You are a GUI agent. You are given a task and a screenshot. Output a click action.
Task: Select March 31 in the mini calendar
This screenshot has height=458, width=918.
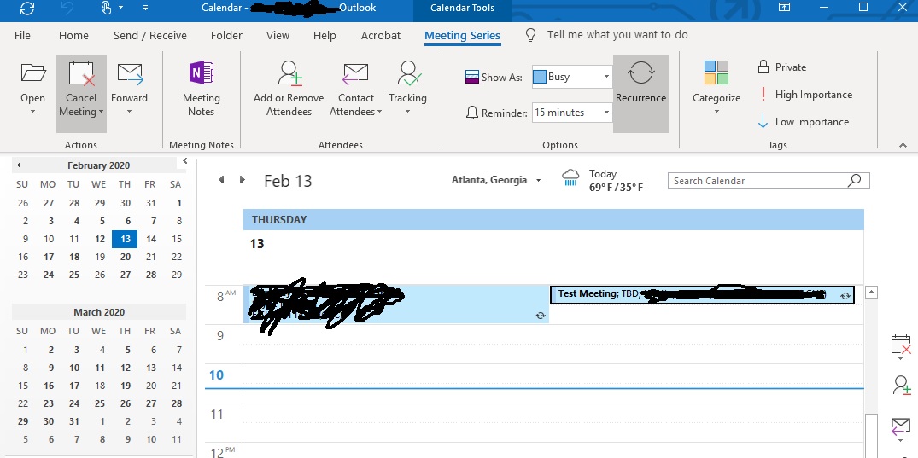73,421
